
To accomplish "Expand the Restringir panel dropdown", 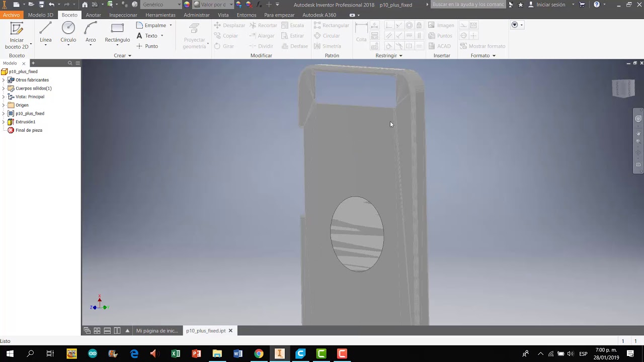I will pyautogui.click(x=389, y=56).
